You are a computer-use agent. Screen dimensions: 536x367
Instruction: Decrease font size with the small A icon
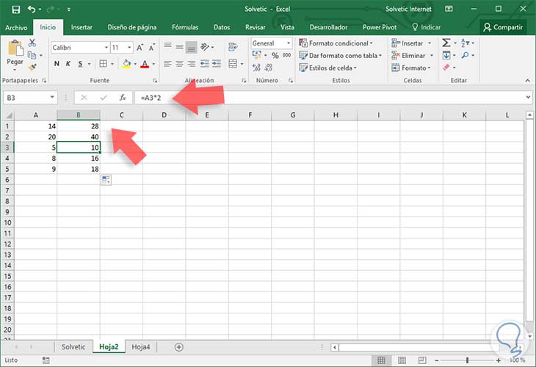[152, 48]
